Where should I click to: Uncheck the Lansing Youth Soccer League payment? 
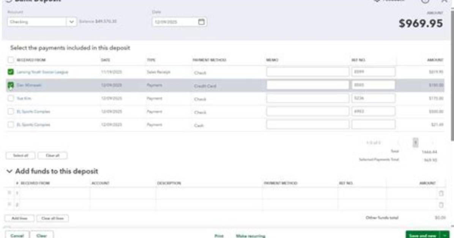tap(11, 72)
